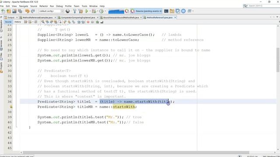Click the Comment code icon in editor toolbar
This screenshot has width=280, height=157.
click(98, 22)
